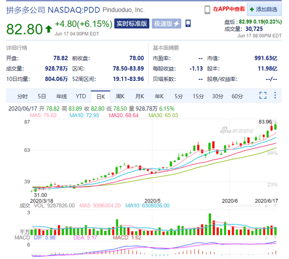This screenshot has width=289, height=259.
Task: Click the phone icon beside 在APP中查看
Action: click(208, 9)
